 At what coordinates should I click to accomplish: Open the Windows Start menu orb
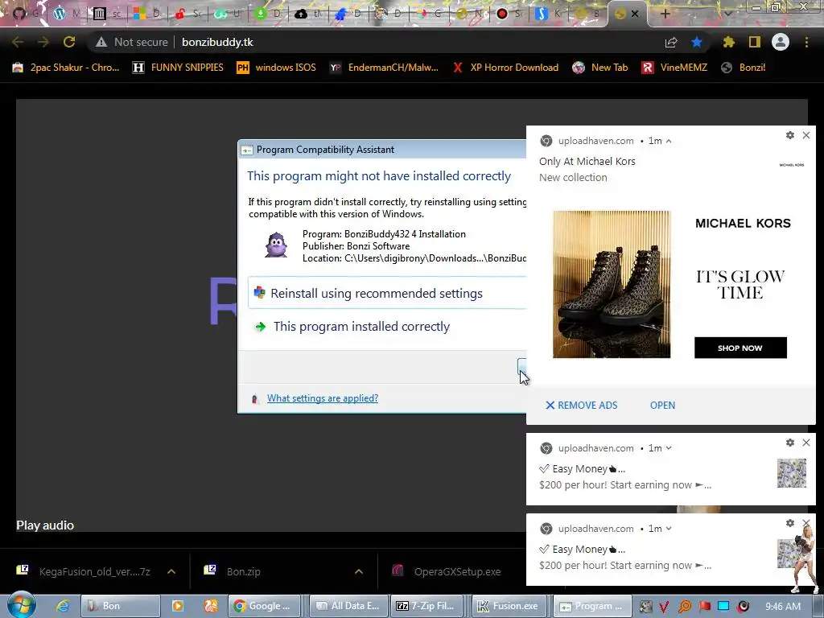point(22,605)
